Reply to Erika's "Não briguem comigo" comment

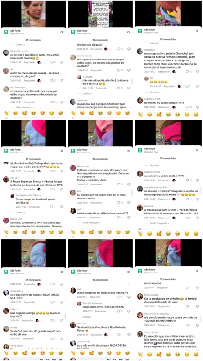[x=27, y=320]
